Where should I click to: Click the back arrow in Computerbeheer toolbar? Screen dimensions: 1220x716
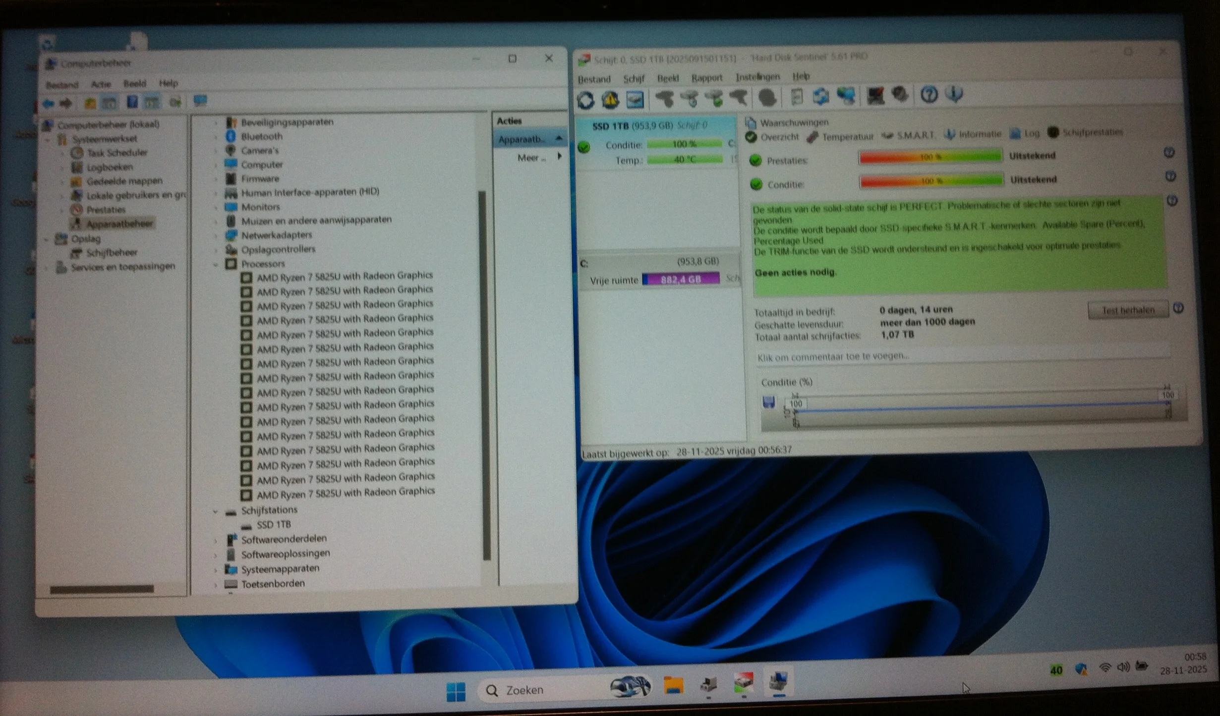pos(49,104)
